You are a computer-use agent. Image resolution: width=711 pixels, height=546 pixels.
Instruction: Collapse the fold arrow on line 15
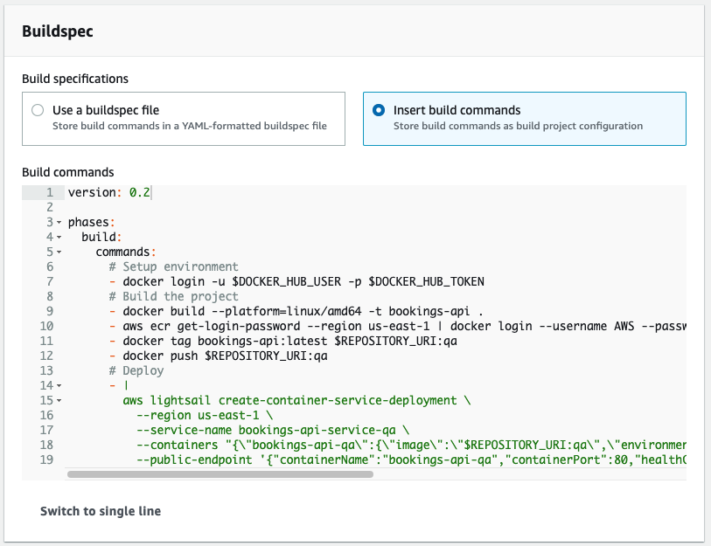[x=59, y=401]
